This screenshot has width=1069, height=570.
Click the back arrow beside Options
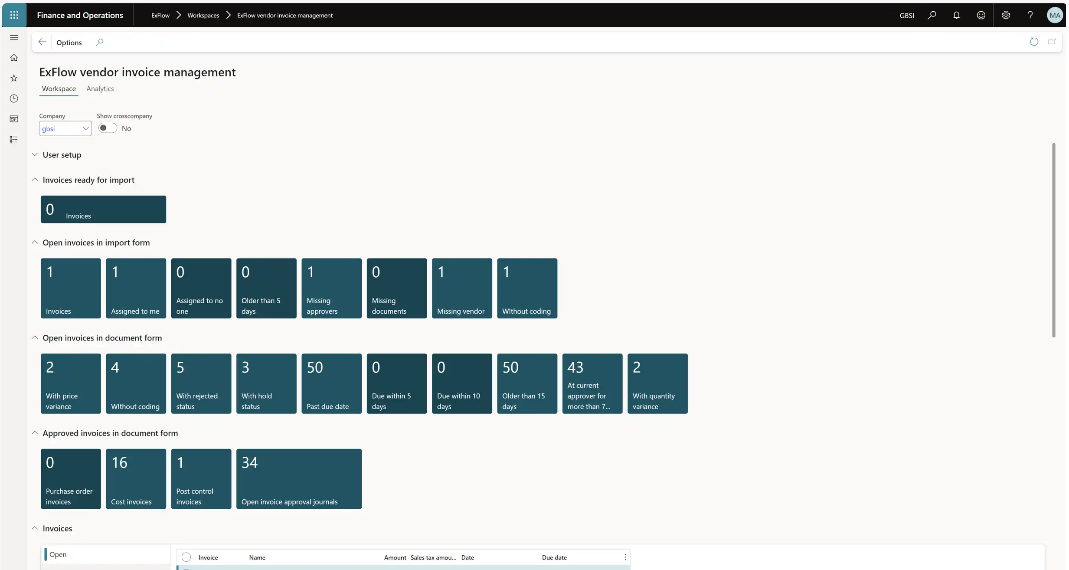42,42
